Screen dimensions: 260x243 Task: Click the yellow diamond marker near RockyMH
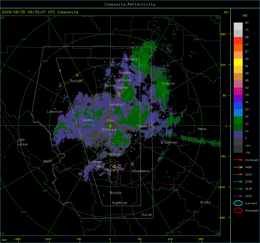coord(77,75)
